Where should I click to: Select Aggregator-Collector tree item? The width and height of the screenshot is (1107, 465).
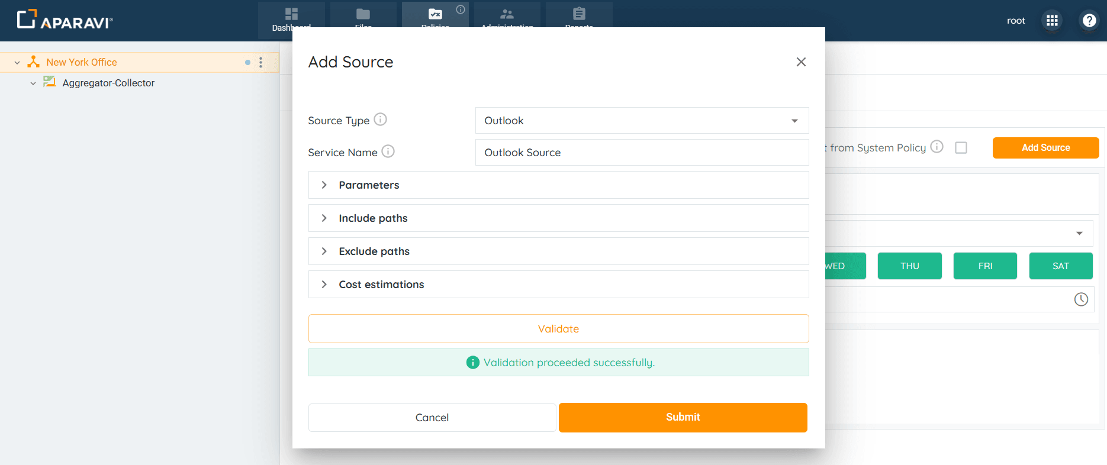[108, 83]
